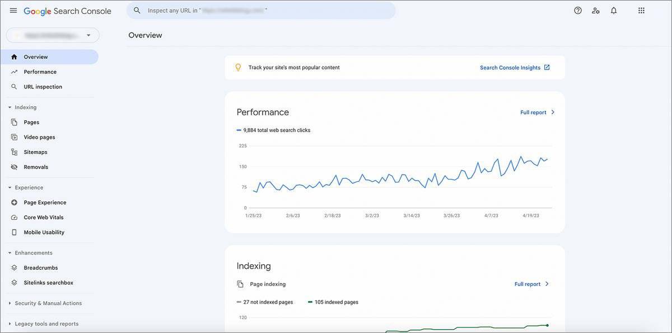Click the 27 not indexed pages legend
The width and height of the screenshot is (672, 333).
click(x=264, y=302)
